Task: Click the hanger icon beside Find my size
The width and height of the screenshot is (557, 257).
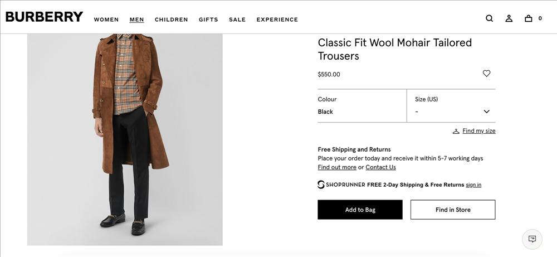Action: point(456,132)
